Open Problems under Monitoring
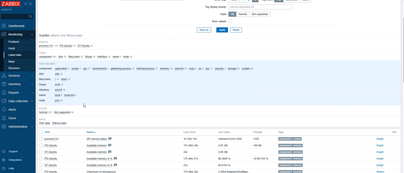Image resolution: width=404 pixels, height=173 pixels. (x=14, y=42)
